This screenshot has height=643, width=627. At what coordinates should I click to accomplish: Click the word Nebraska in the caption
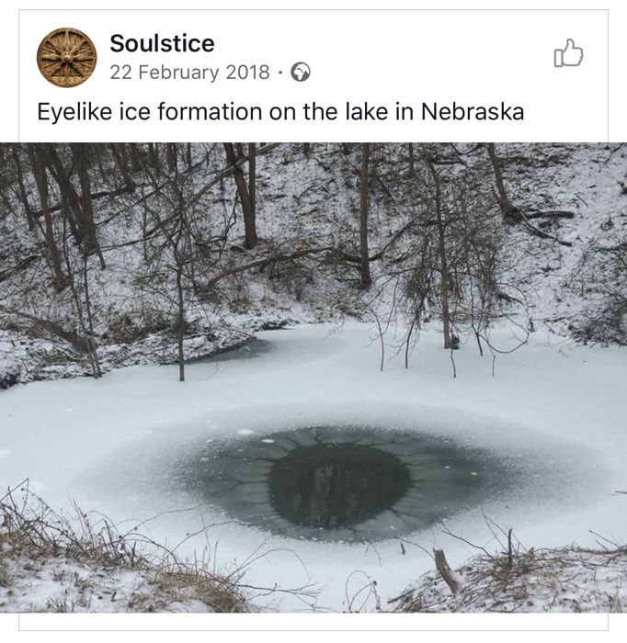coord(473,111)
